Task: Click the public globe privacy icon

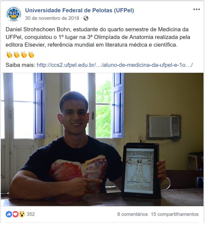Action: (x=86, y=18)
